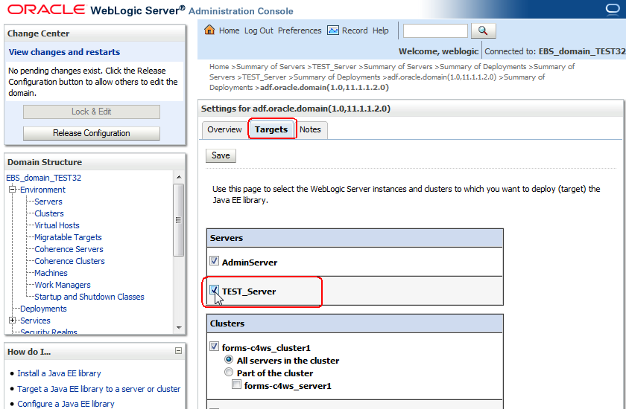
Task: Click Domain Structure scroll up arrow
Action: coord(179,177)
